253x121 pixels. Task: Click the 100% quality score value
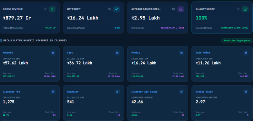[x=202, y=18]
